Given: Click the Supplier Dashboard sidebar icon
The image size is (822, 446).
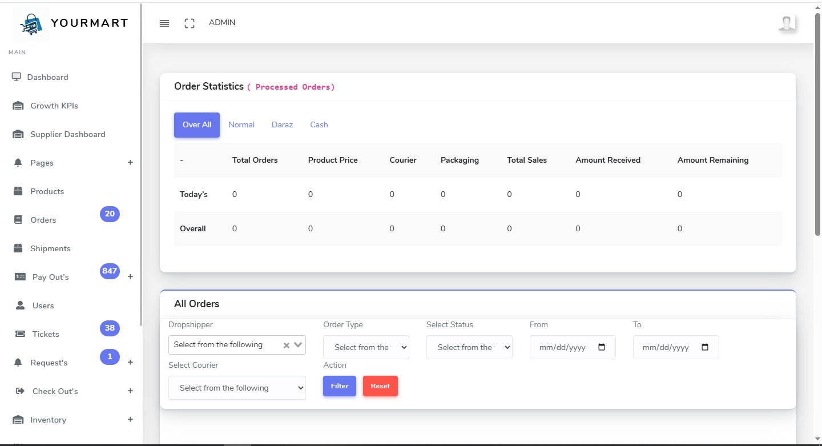Looking at the screenshot, I should click(18, 134).
